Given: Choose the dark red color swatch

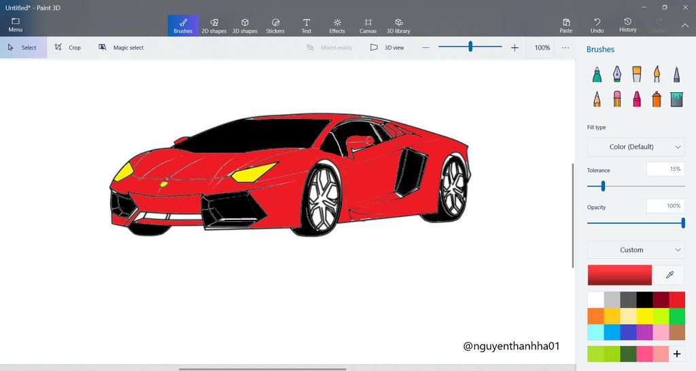Looking at the screenshot, I should click(x=661, y=300).
